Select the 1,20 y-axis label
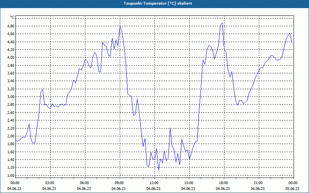This screenshot has height=193, width=309. (x=11, y=168)
